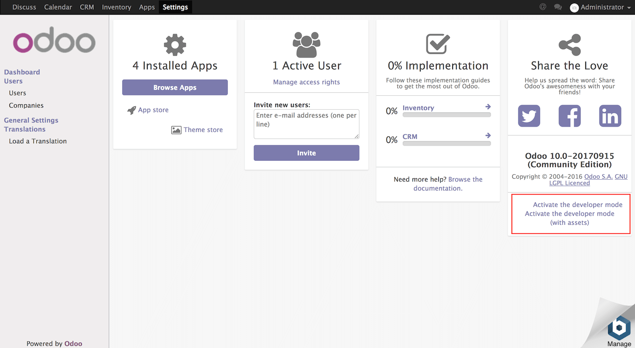This screenshot has height=348, width=635.
Task: Select Companies in sidebar
Action: tap(26, 105)
